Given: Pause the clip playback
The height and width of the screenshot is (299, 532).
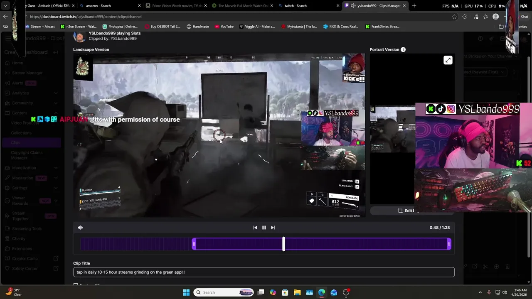Looking at the screenshot, I should click(x=264, y=228).
